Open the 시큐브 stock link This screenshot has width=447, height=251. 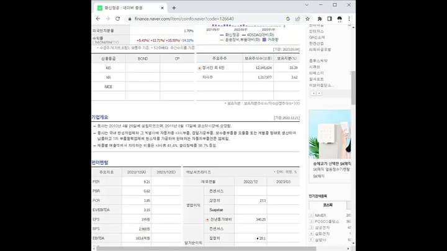(315, 66)
